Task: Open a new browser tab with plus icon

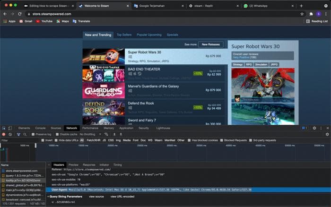Action: point(301,6)
